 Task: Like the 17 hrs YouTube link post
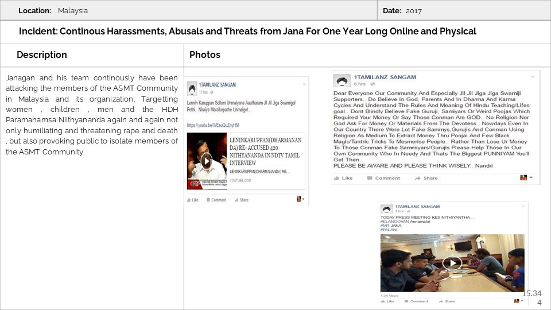pos(192,200)
